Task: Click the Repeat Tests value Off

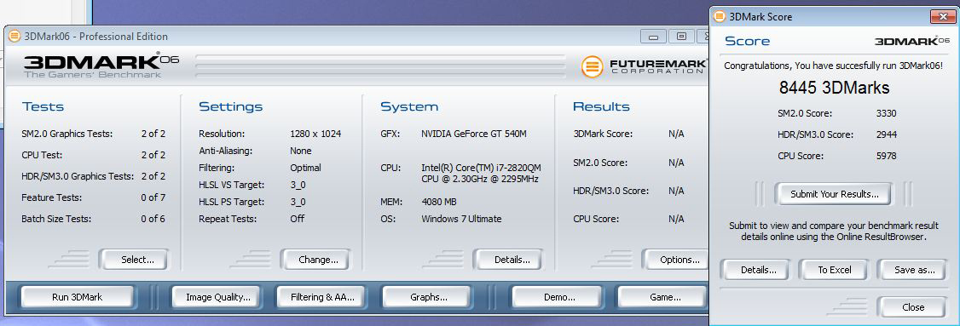Action: click(297, 219)
